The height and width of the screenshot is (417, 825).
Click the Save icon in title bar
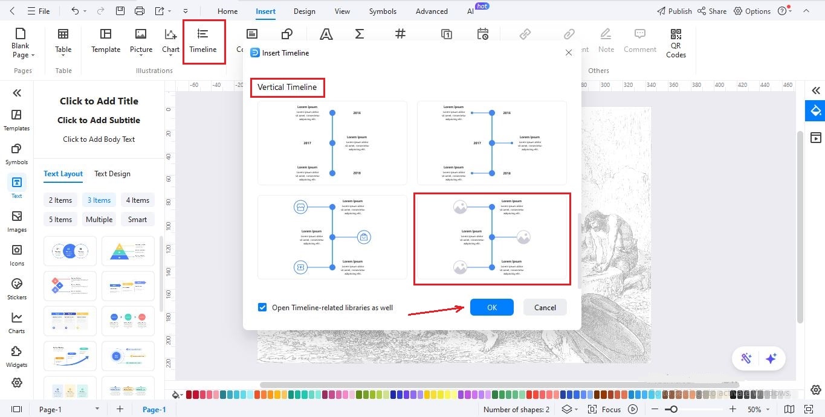coord(120,11)
